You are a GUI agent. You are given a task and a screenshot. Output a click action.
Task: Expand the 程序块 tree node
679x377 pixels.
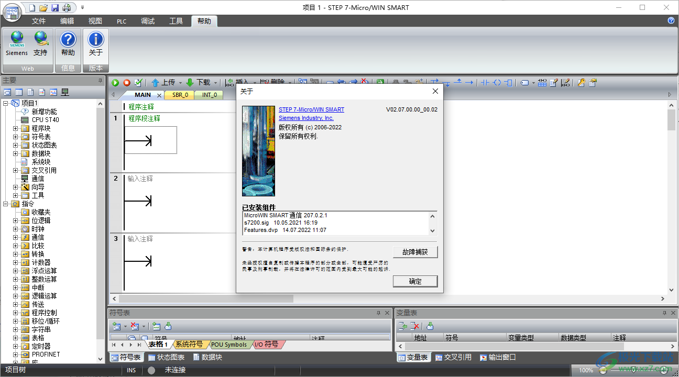15,128
